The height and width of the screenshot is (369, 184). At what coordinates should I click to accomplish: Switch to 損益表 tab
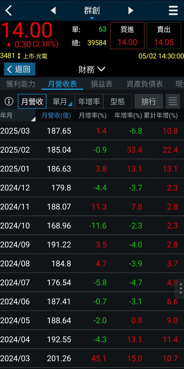[x=102, y=84]
